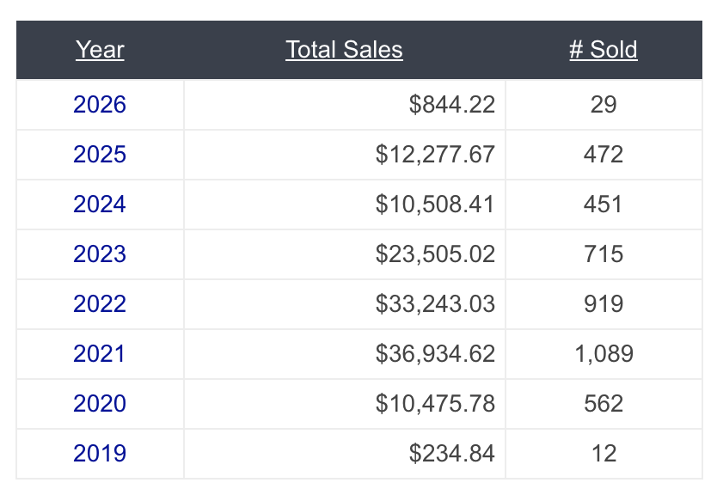Click the 562 sold count cell
The image size is (717, 495).
click(604, 404)
